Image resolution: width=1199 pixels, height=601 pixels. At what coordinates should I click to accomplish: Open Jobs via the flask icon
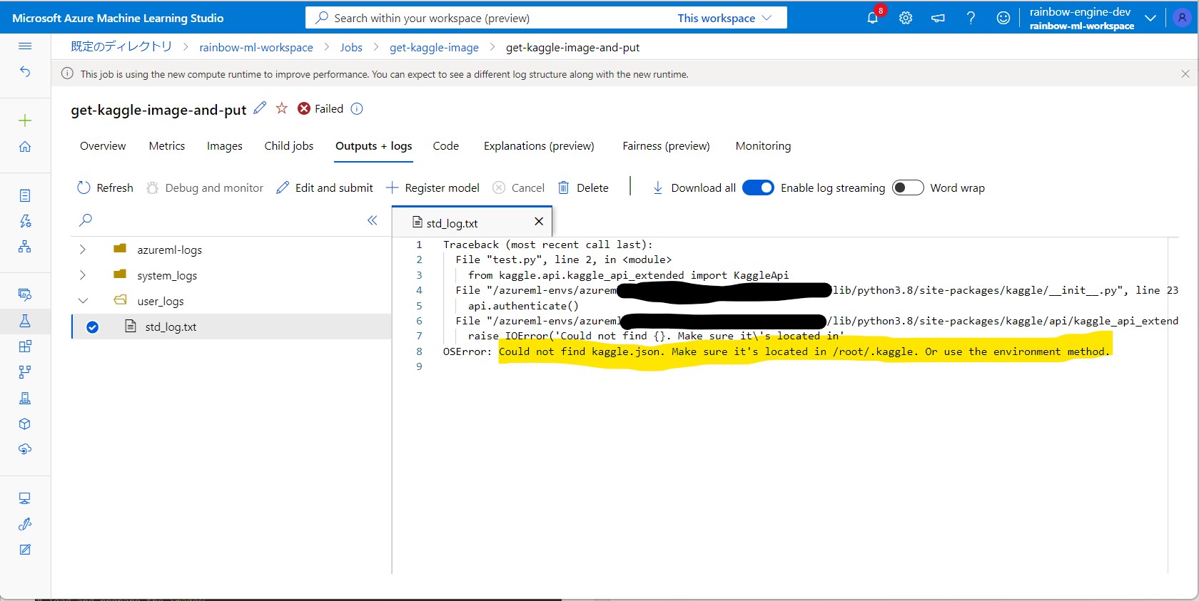[25, 321]
